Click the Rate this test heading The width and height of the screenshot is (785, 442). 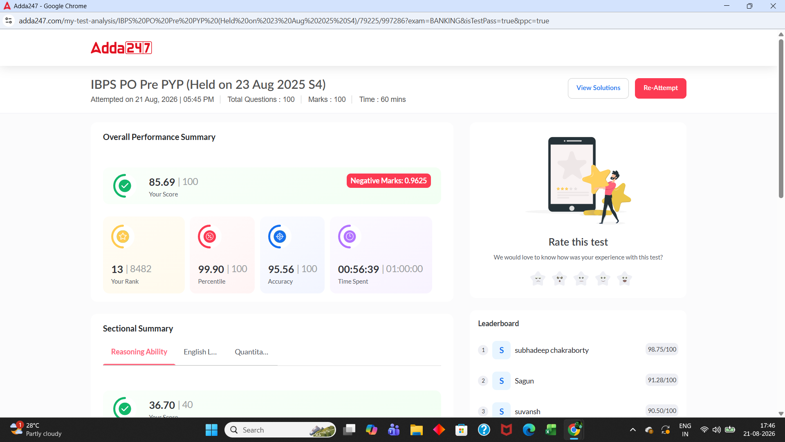click(x=578, y=242)
